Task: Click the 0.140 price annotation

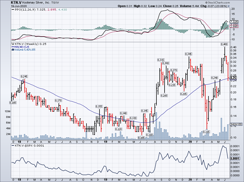Action: tap(123, 113)
